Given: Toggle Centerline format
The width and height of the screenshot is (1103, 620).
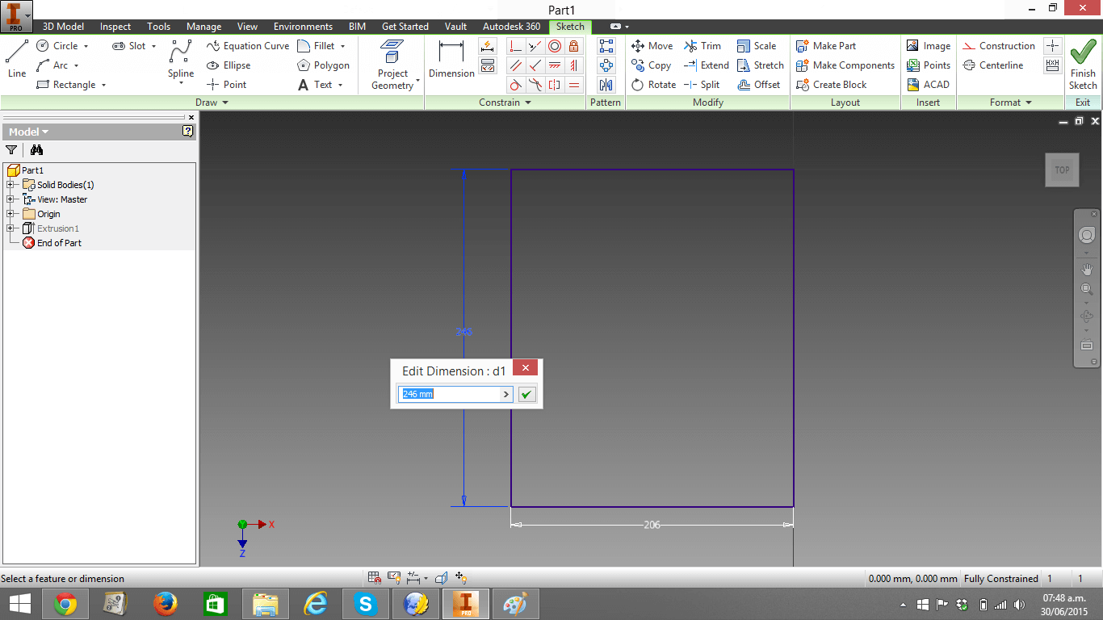Looking at the screenshot, I should (993, 65).
